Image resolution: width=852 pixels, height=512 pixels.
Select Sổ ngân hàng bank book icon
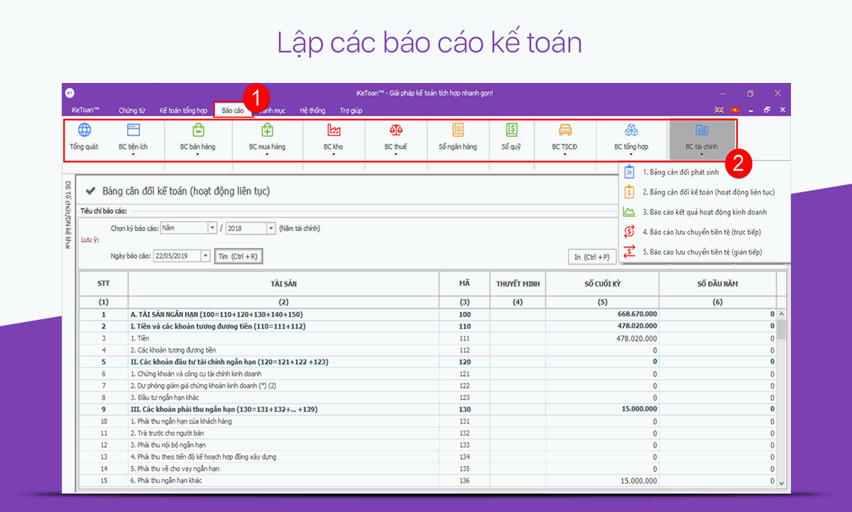click(457, 138)
